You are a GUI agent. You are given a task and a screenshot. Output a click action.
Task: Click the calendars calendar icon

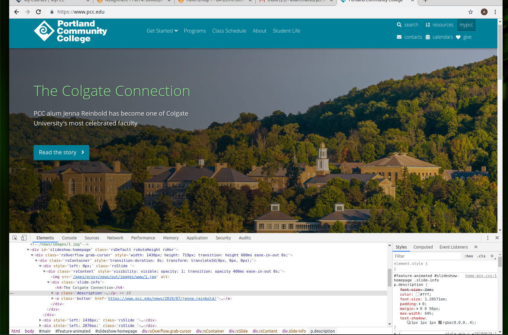428,37
